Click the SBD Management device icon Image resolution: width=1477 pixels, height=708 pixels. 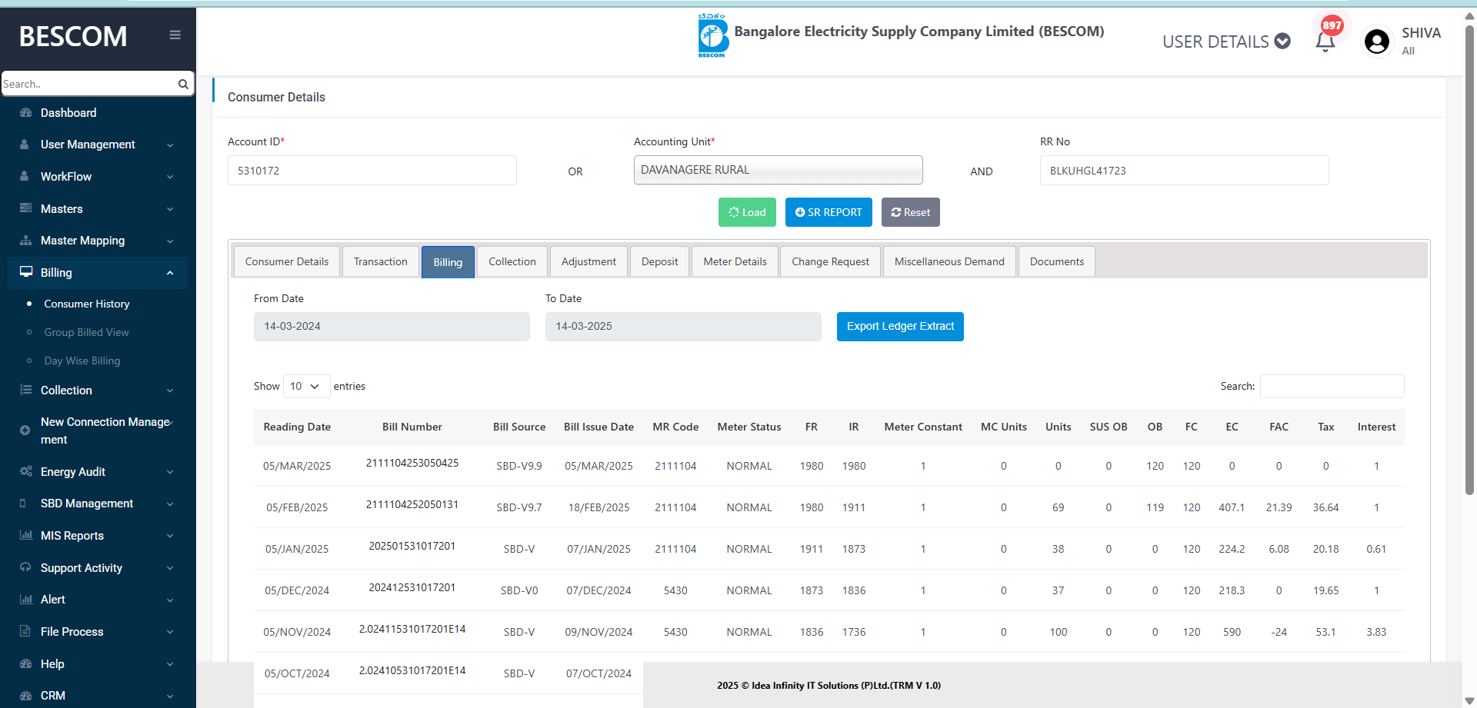(23, 504)
